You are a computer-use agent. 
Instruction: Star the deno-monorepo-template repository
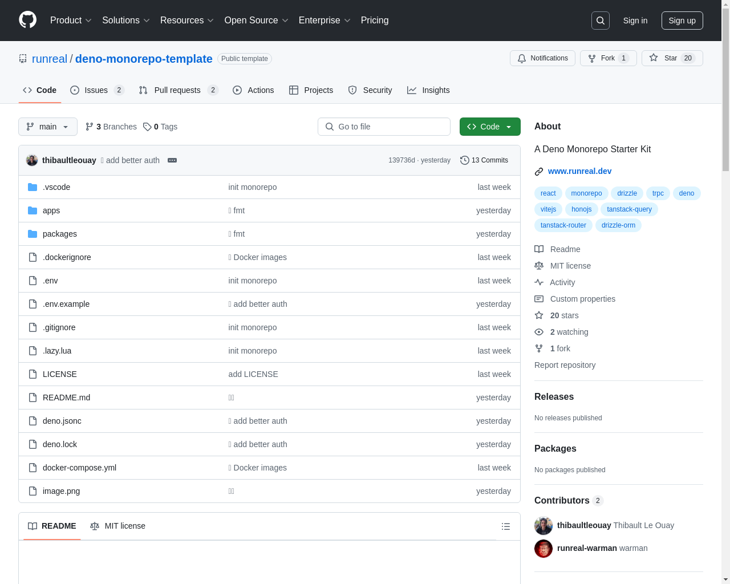[672, 58]
